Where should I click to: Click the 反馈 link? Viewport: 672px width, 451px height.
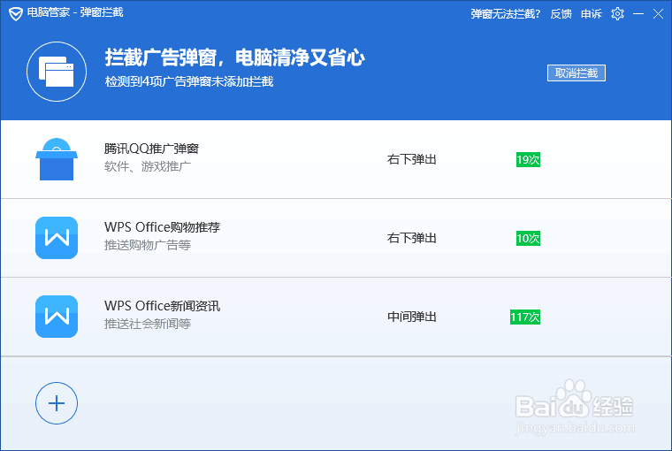tap(561, 14)
